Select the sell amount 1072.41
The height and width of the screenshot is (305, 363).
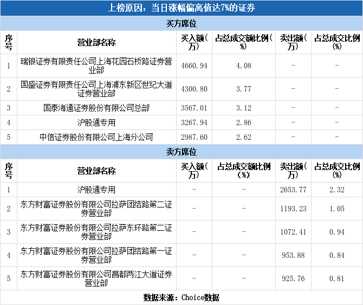point(293,232)
